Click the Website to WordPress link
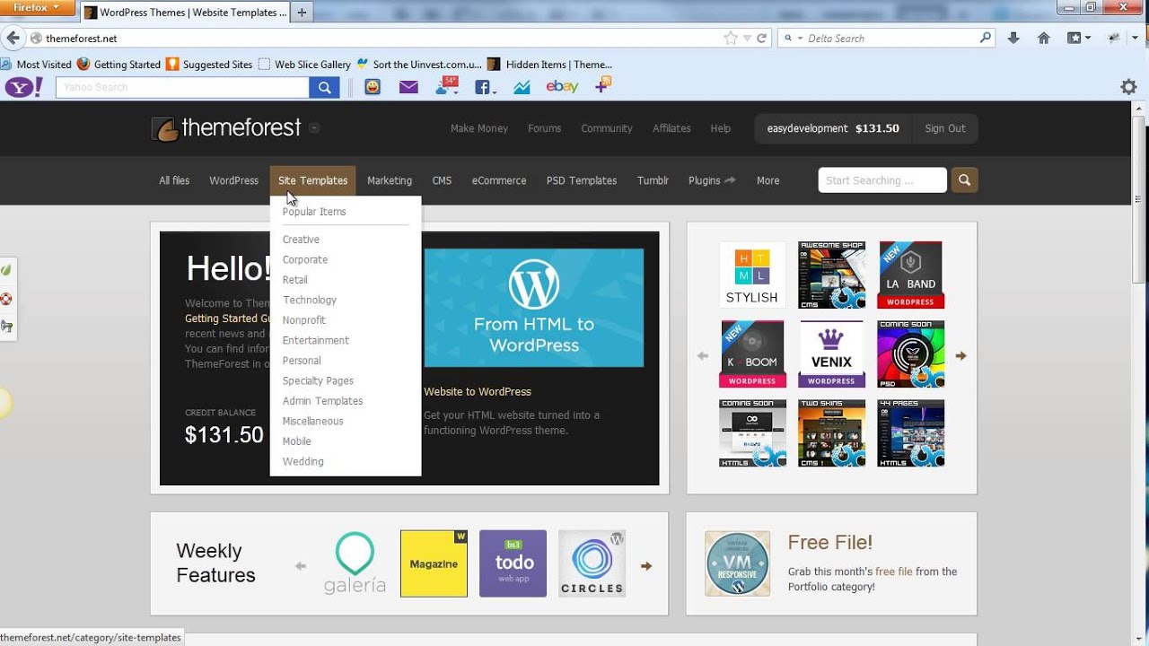This screenshot has height=646, width=1149. coord(478,391)
